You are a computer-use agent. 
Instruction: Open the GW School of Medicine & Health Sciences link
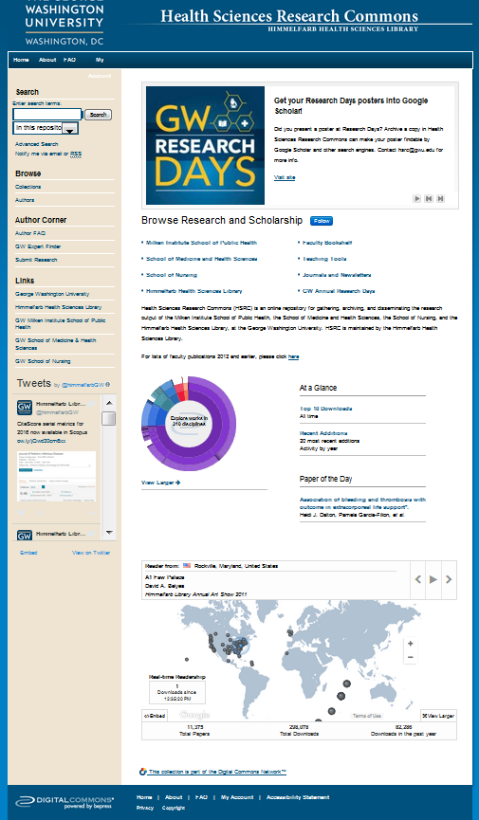click(x=56, y=344)
